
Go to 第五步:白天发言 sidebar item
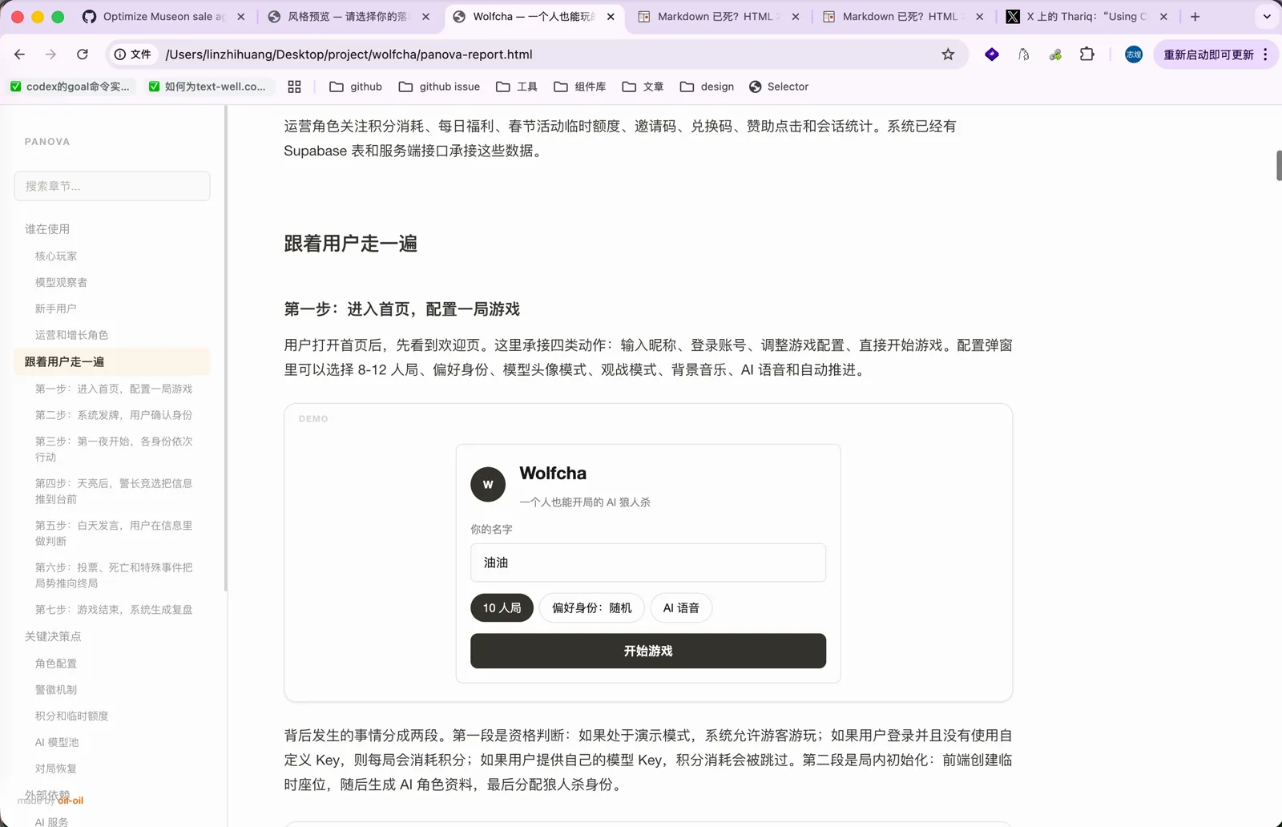click(x=114, y=533)
